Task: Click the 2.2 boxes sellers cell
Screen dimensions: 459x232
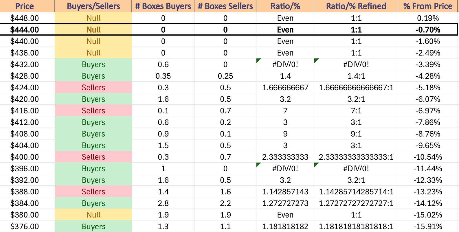Action: coord(225,203)
